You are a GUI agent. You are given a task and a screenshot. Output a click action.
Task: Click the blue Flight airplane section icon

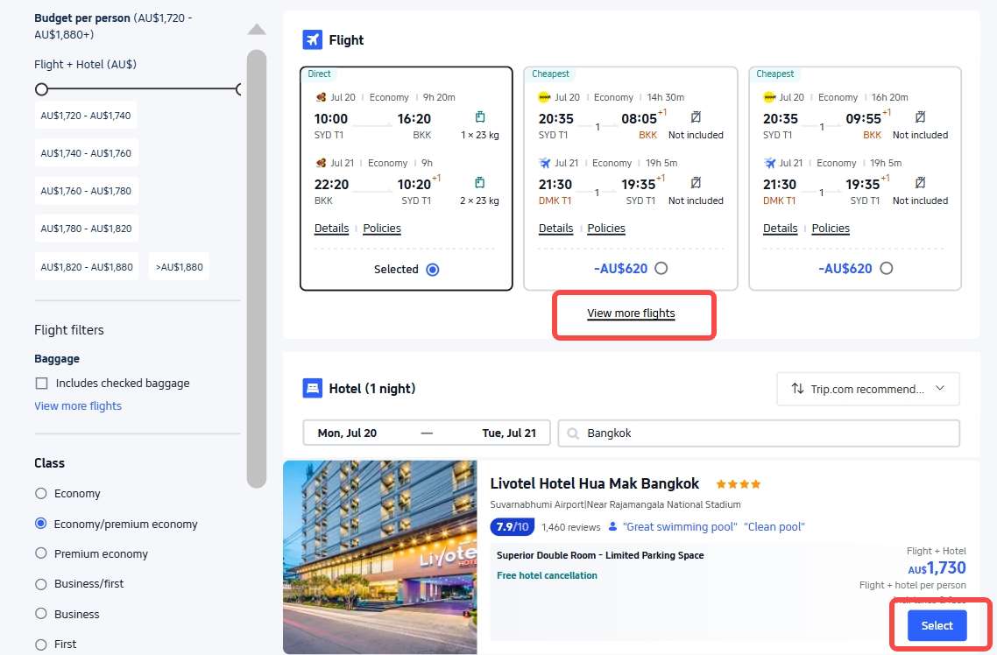click(x=312, y=40)
